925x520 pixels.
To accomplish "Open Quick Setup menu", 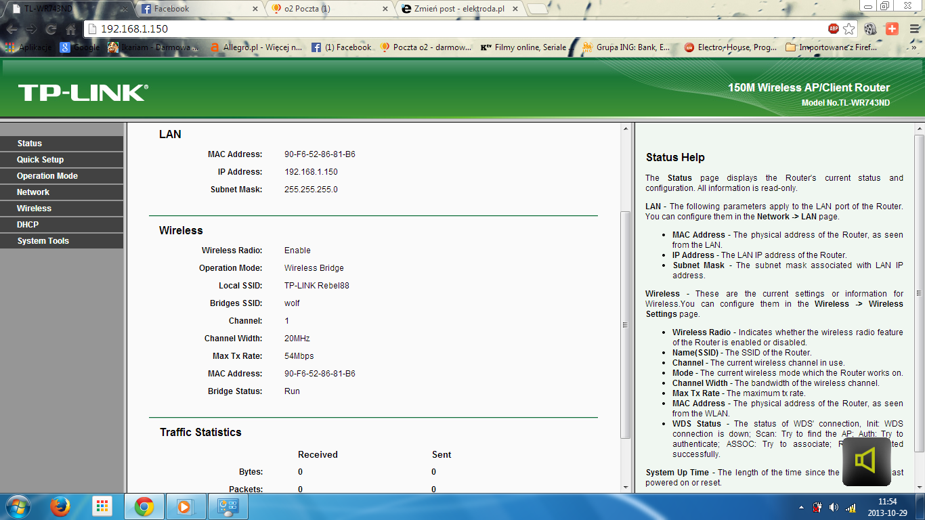I will 62,160.
